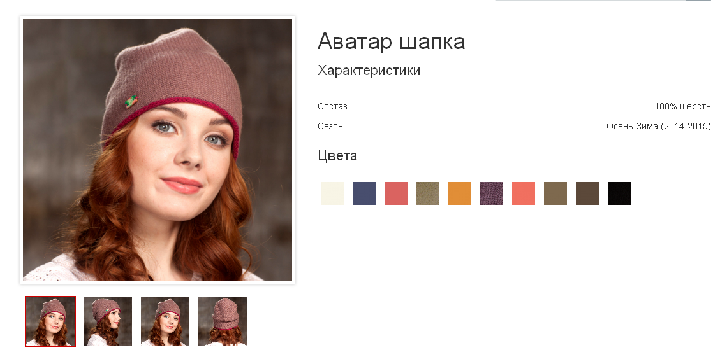The width and height of the screenshot is (720, 357).
Task: Open the red-bordered selected front-view thumbnail
Action: pos(50,321)
